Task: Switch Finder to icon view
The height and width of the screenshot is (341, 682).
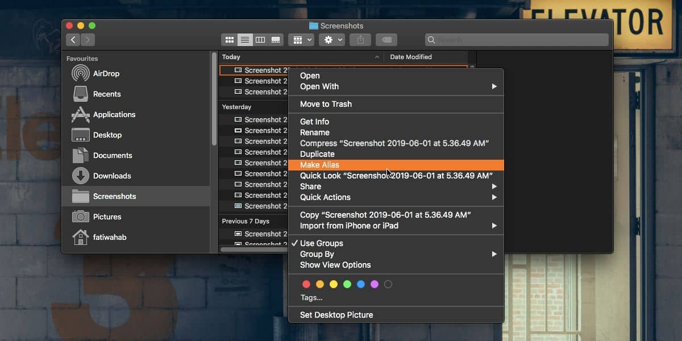Action: tap(230, 40)
